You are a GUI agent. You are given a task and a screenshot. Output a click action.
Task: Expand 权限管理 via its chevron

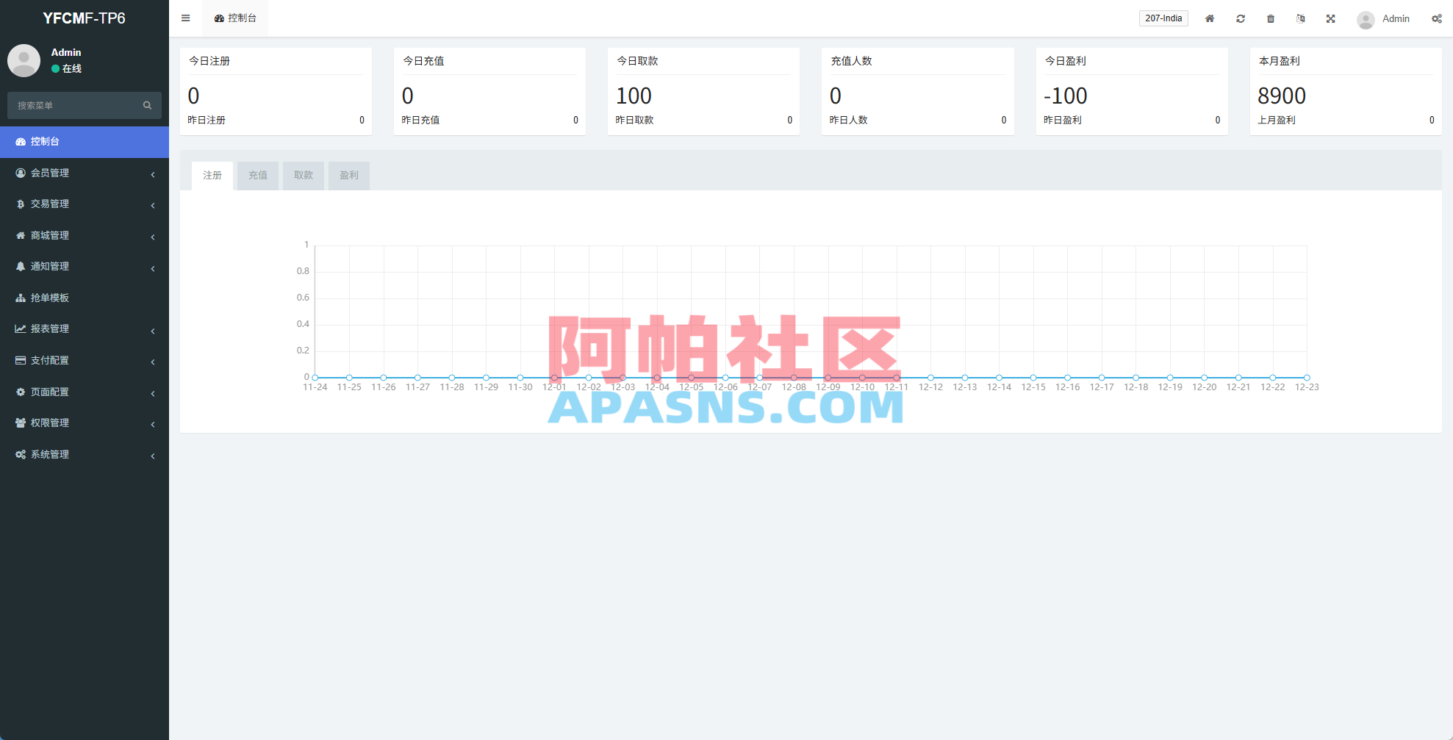pyautogui.click(x=153, y=424)
